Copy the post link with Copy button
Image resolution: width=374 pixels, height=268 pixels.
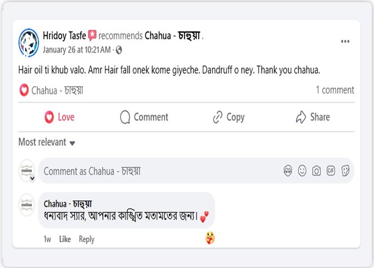[x=229, y=117]
